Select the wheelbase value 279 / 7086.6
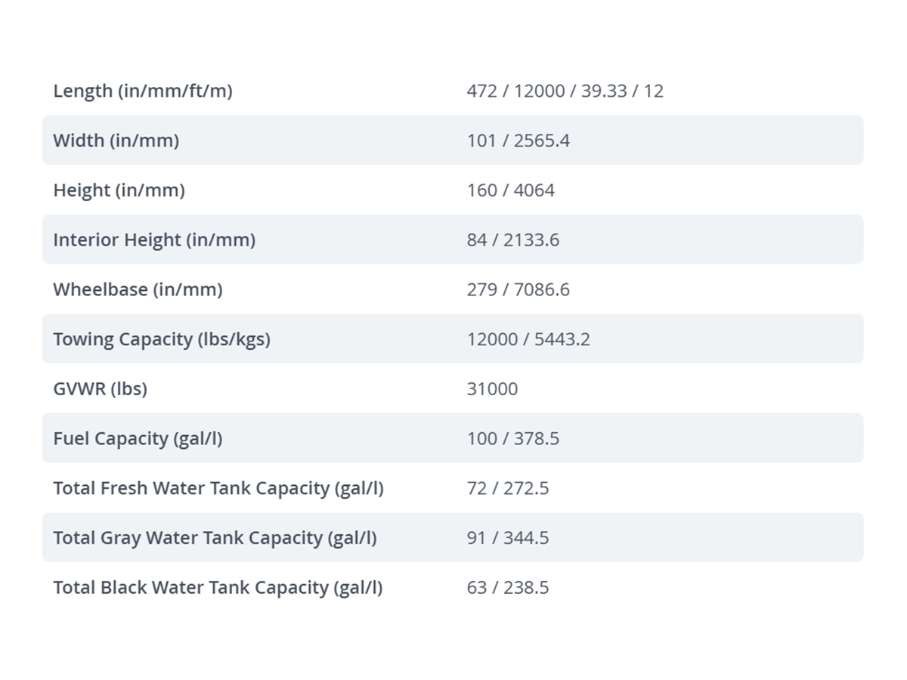 519,290
